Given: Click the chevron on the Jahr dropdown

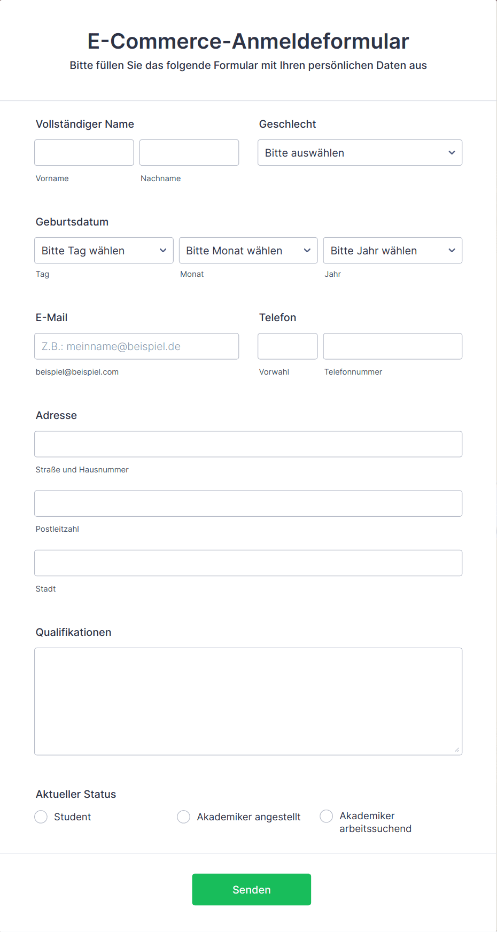Looking at the screenshot, I should point(452,251).
